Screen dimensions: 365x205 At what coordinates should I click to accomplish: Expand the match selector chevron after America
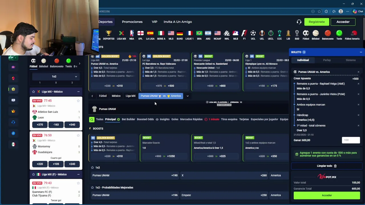tap(188, 96)
